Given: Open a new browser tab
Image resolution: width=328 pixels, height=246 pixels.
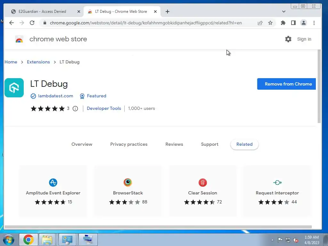Looking at the screenshot, I should point(167,12).
